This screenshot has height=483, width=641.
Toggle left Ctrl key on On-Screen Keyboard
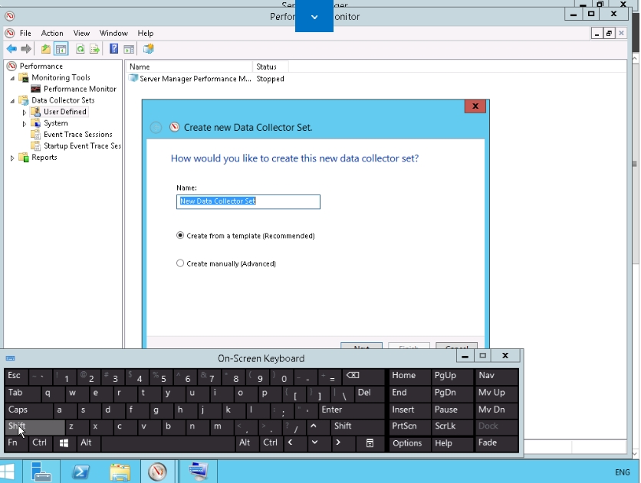point(40,443)
